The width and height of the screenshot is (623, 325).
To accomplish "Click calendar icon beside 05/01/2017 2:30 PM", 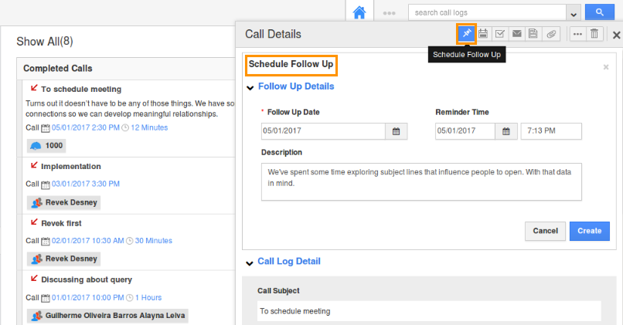I will pyautogui.click(x=46, y=128).
